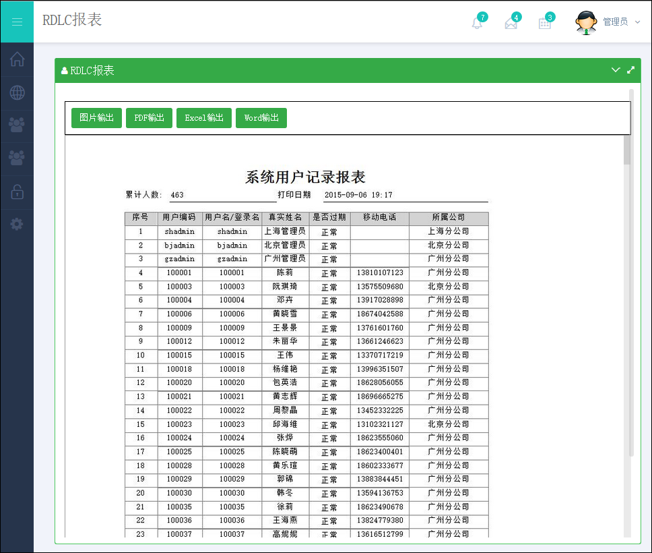Click the globe icon in sidebar
652x553 pixels.
17,93
